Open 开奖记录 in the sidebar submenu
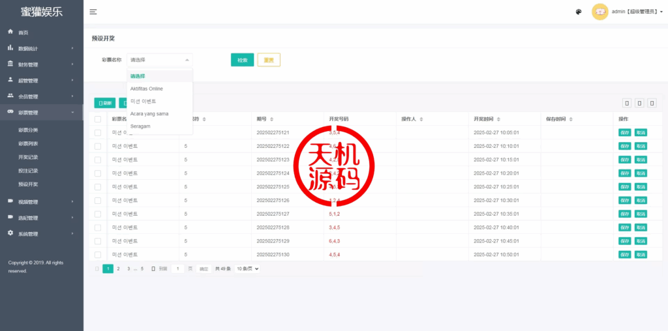 click(x=28, y=157)
